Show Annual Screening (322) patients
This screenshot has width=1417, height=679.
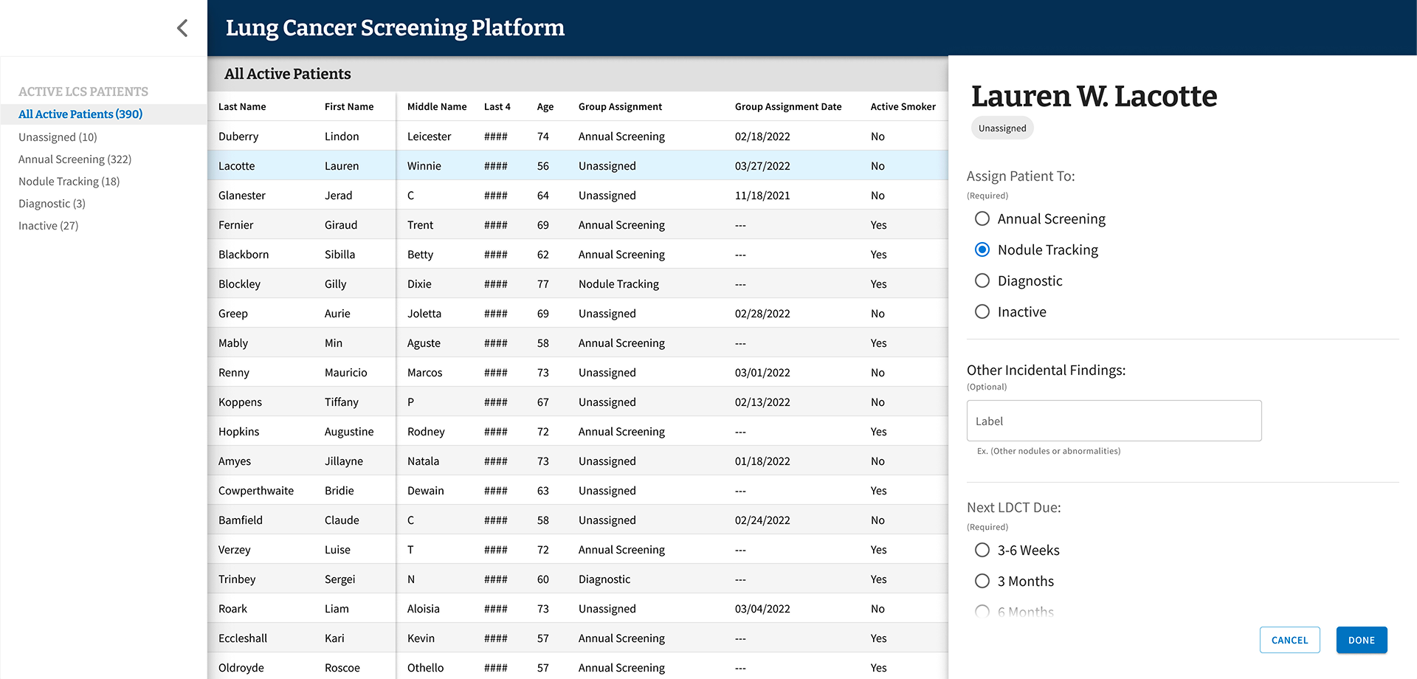click(x=75, y=159)
